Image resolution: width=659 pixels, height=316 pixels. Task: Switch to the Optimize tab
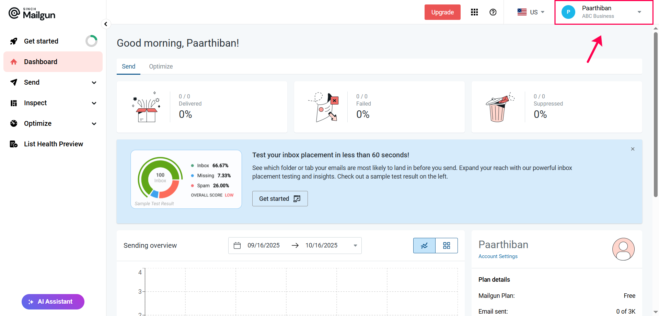pyautogui.click(x=161, y=66)
